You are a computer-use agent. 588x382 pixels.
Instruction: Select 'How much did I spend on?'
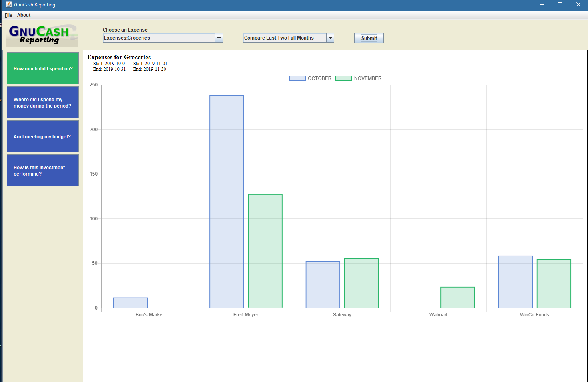(x=43, y=68)
